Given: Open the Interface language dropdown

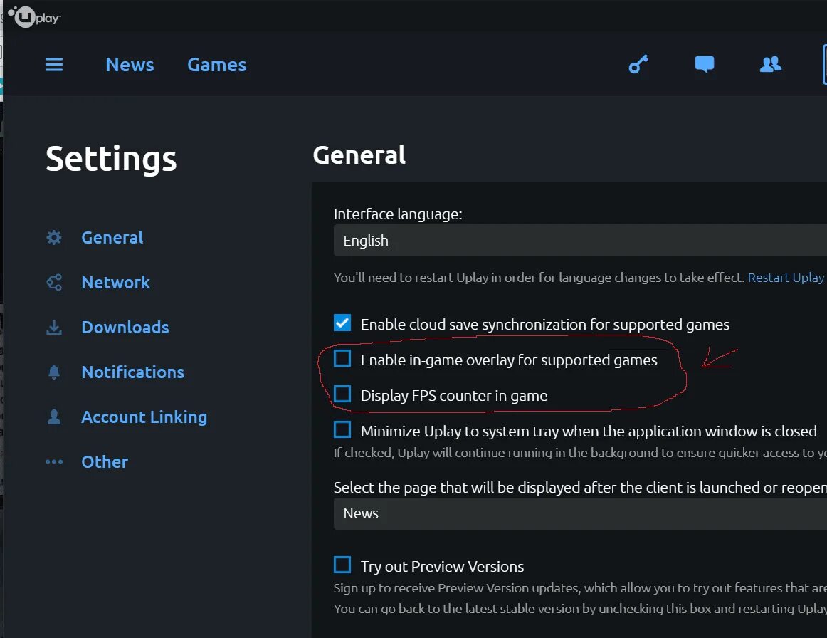Looking at the screenshot, I should point(580,240).
